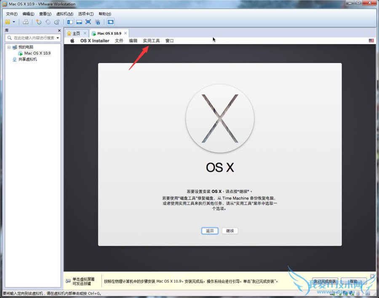Toggle the thumbnail bar toolbar icon
The width and height of the screenshot is (379, 298).
79,22
